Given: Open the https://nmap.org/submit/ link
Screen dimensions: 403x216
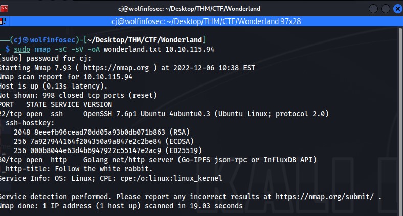Looking at the screenshot, I should (325, 197).
